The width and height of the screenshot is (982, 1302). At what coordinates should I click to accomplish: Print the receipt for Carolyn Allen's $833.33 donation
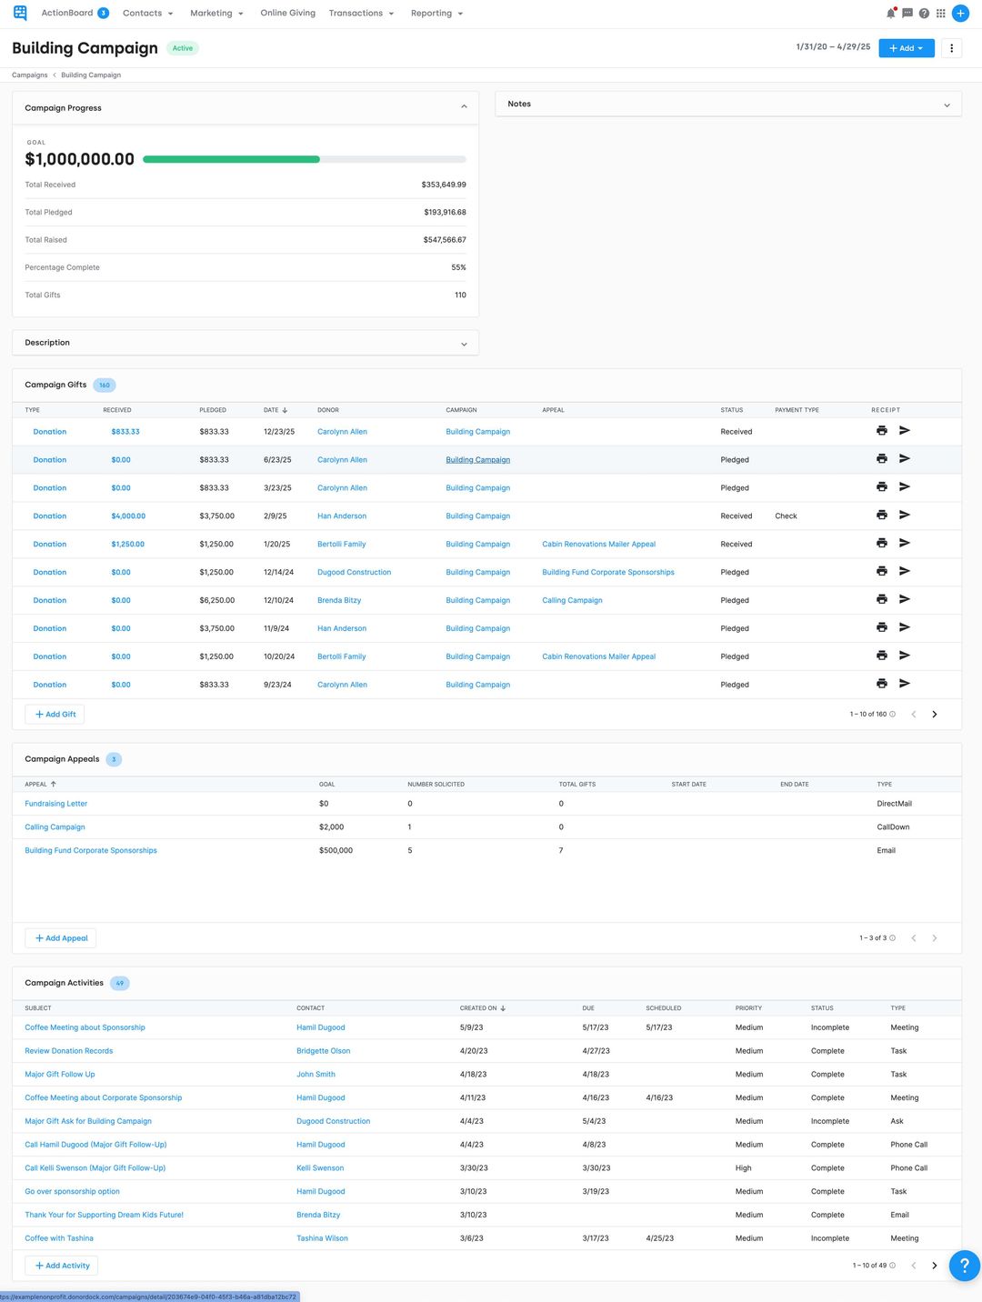pyautogui.click(x=881, y=430)
